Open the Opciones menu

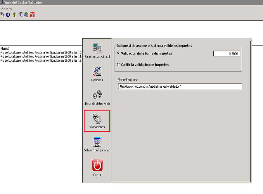pyautogui.click(x=6, y=8)
